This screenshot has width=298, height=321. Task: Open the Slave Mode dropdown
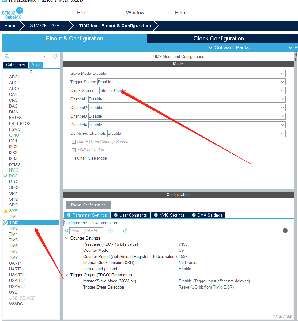[x=189, y=73]
